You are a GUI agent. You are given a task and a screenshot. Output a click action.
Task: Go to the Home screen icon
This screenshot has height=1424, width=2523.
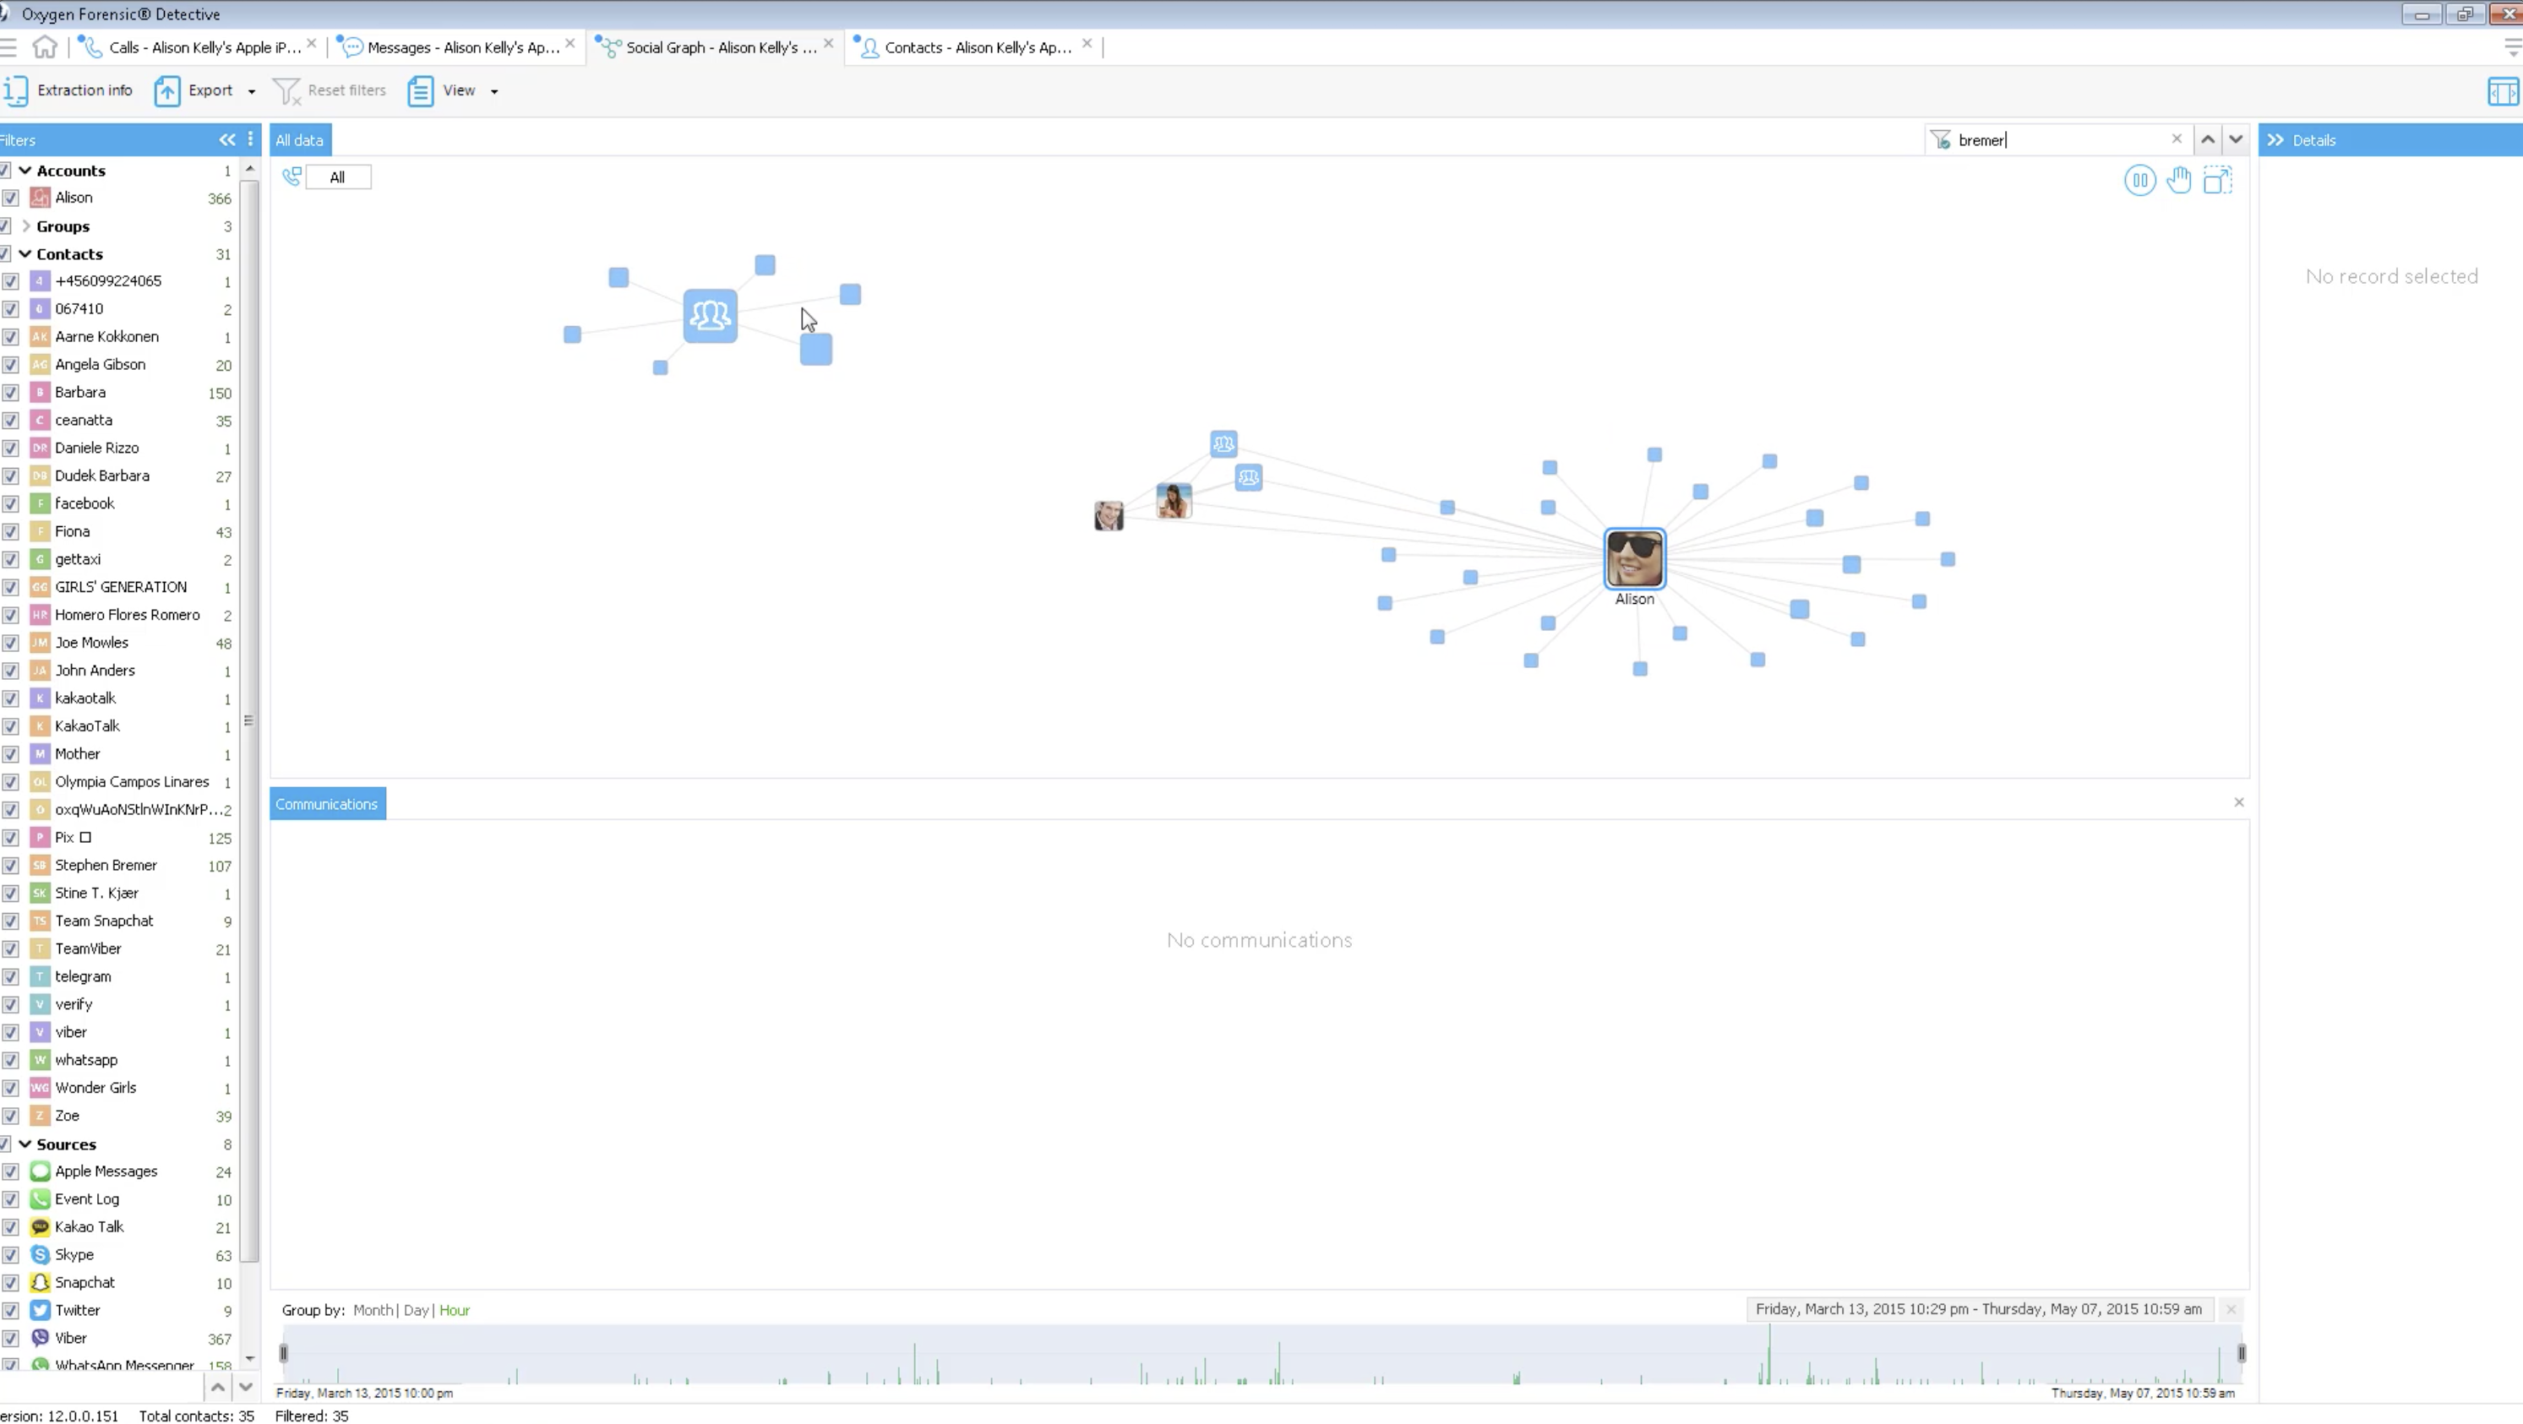click(x=44, y=47)
